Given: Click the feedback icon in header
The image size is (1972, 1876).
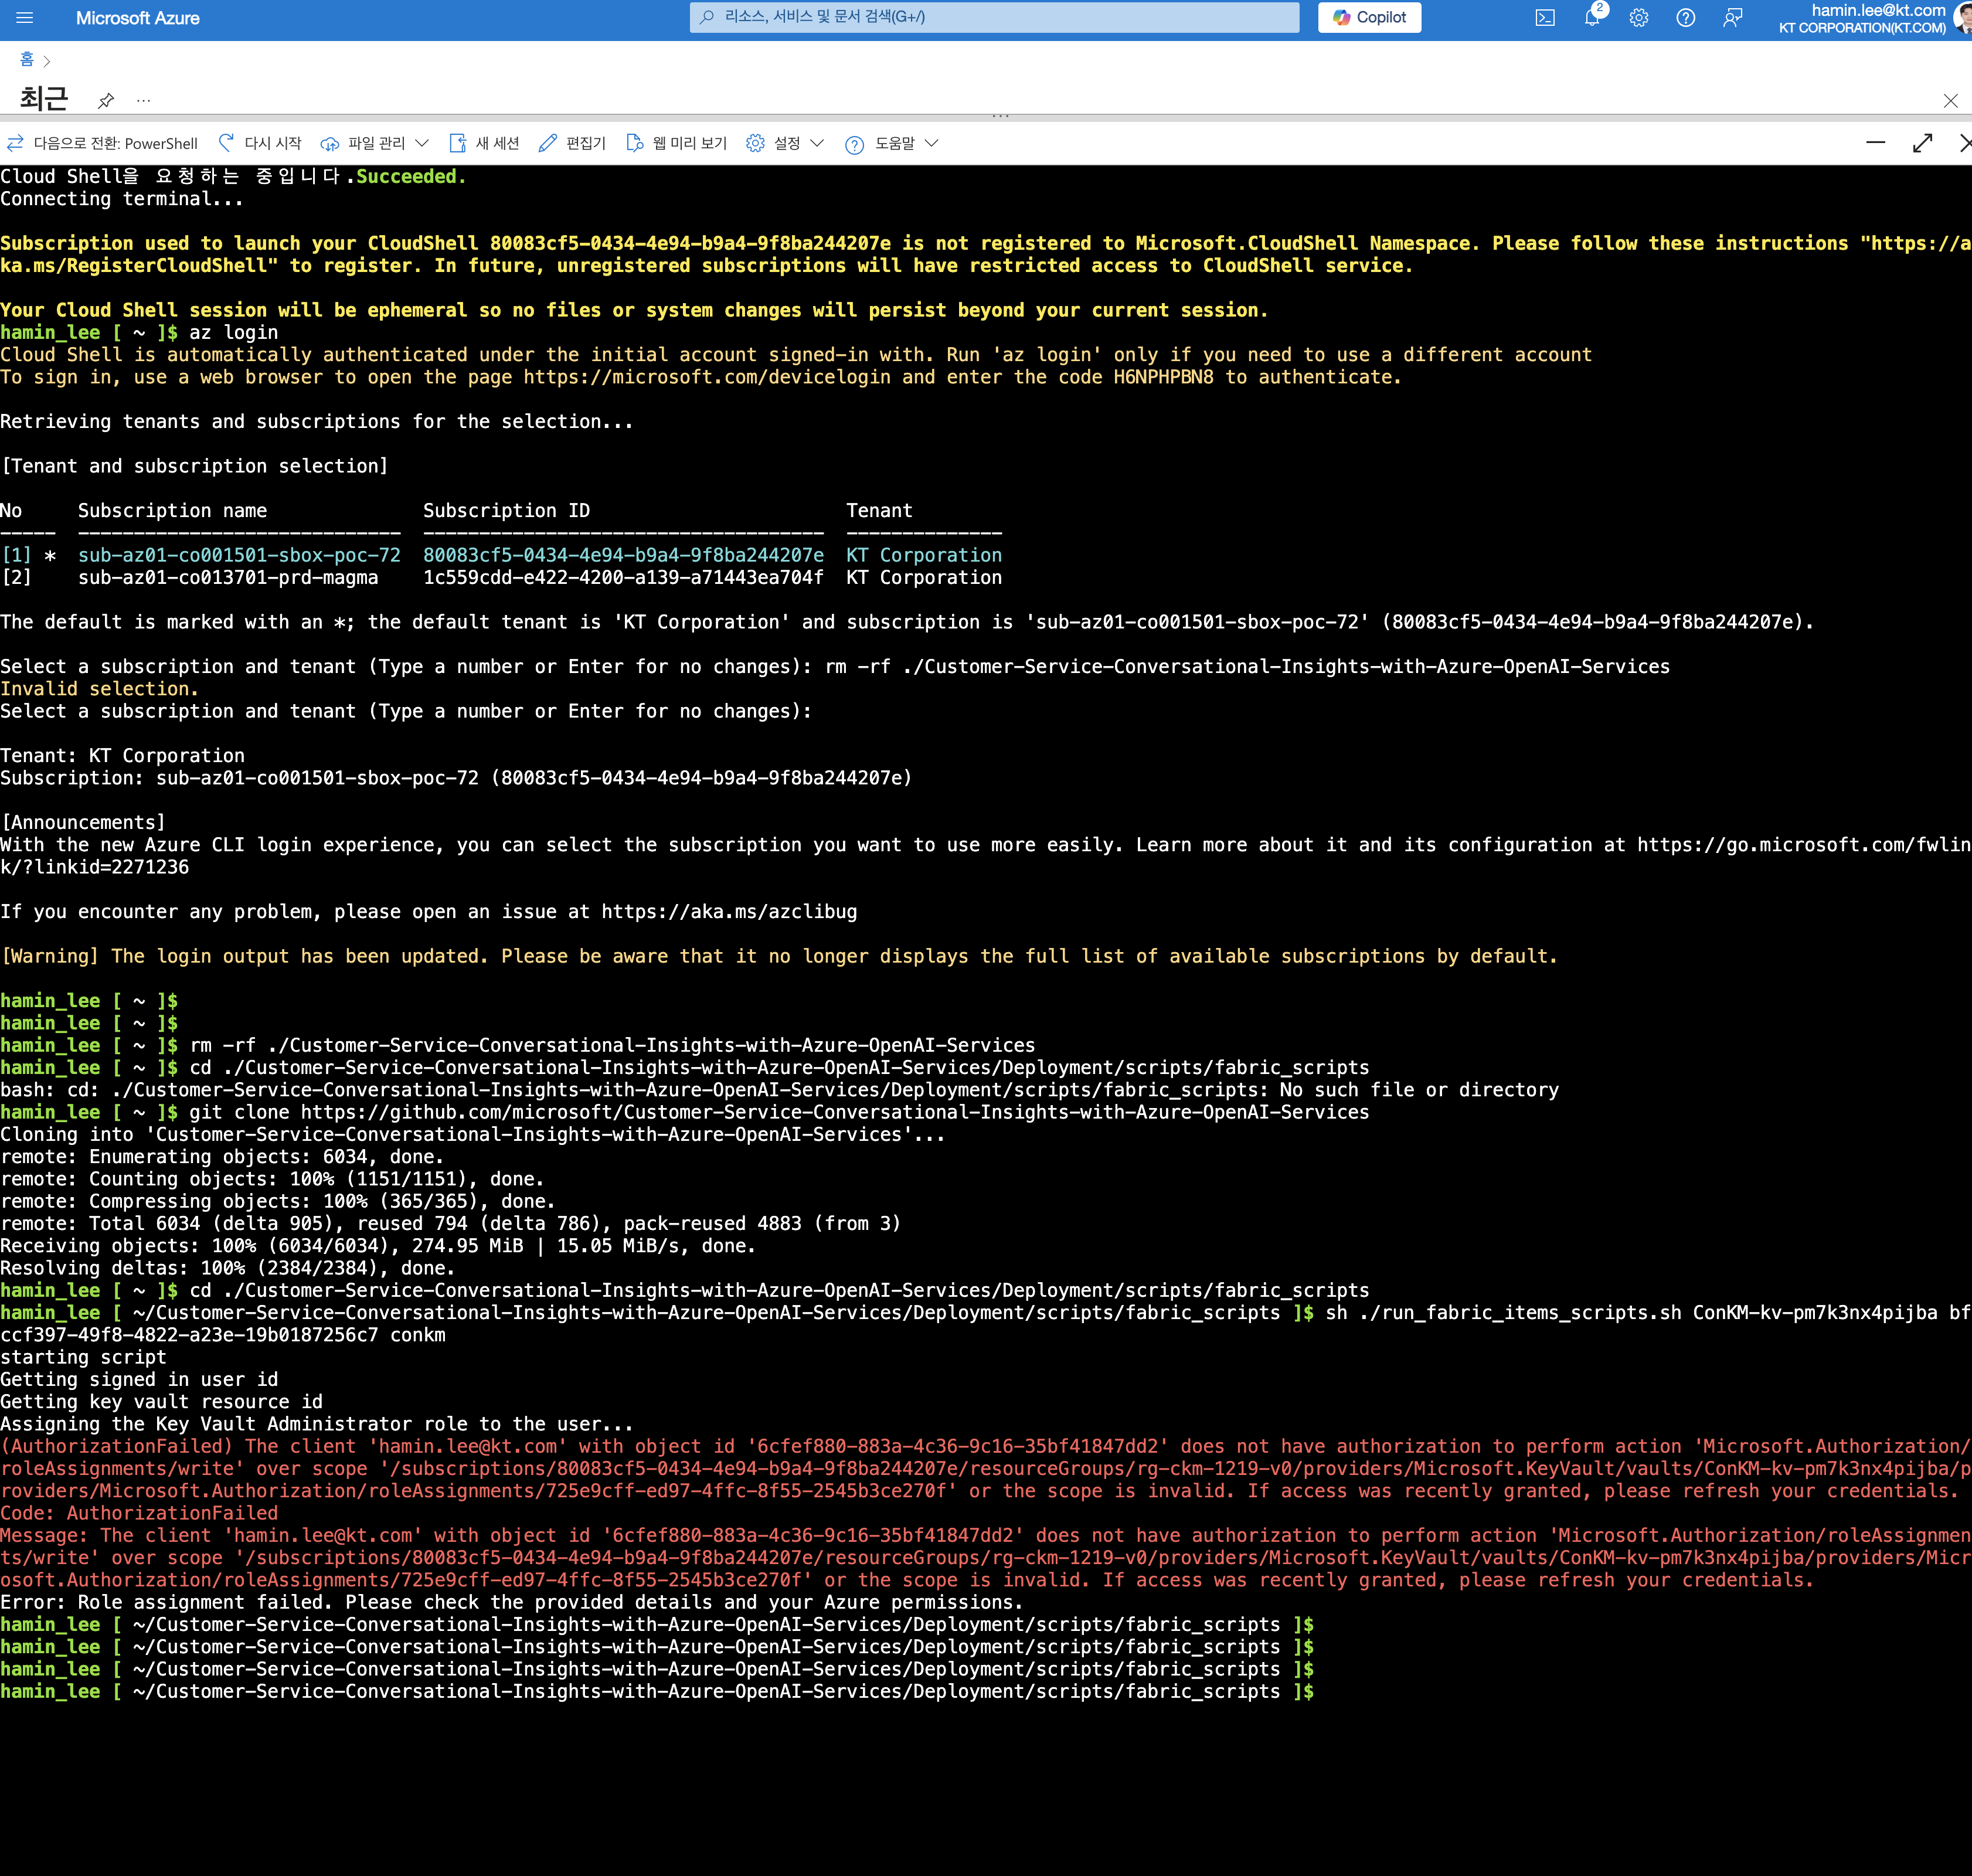Looking at the screenshot, I should point(1733,18).
